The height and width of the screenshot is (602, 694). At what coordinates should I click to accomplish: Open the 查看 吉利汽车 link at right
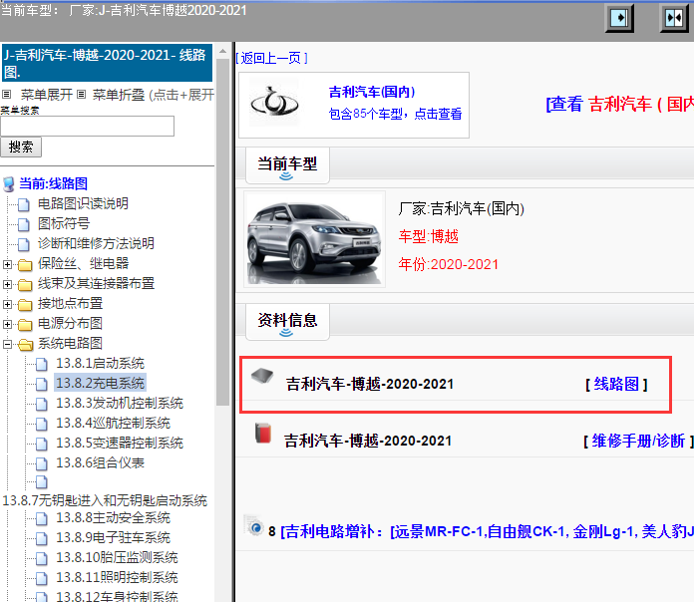[x=619, y=105]
